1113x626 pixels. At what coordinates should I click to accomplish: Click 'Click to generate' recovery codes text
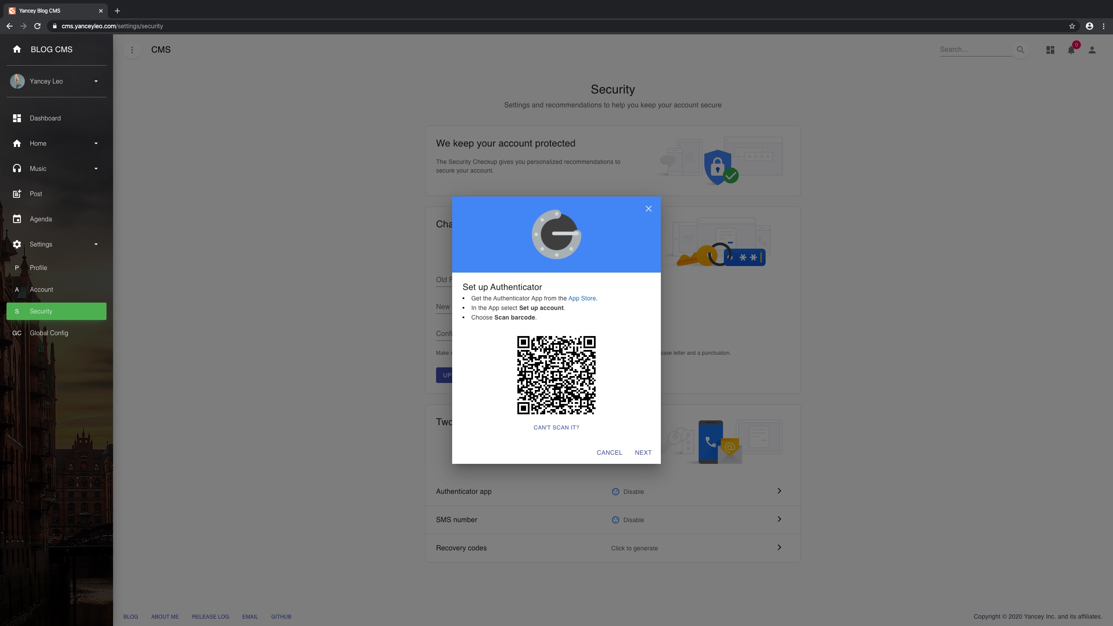pyautogui.click(x=634, y=548)
